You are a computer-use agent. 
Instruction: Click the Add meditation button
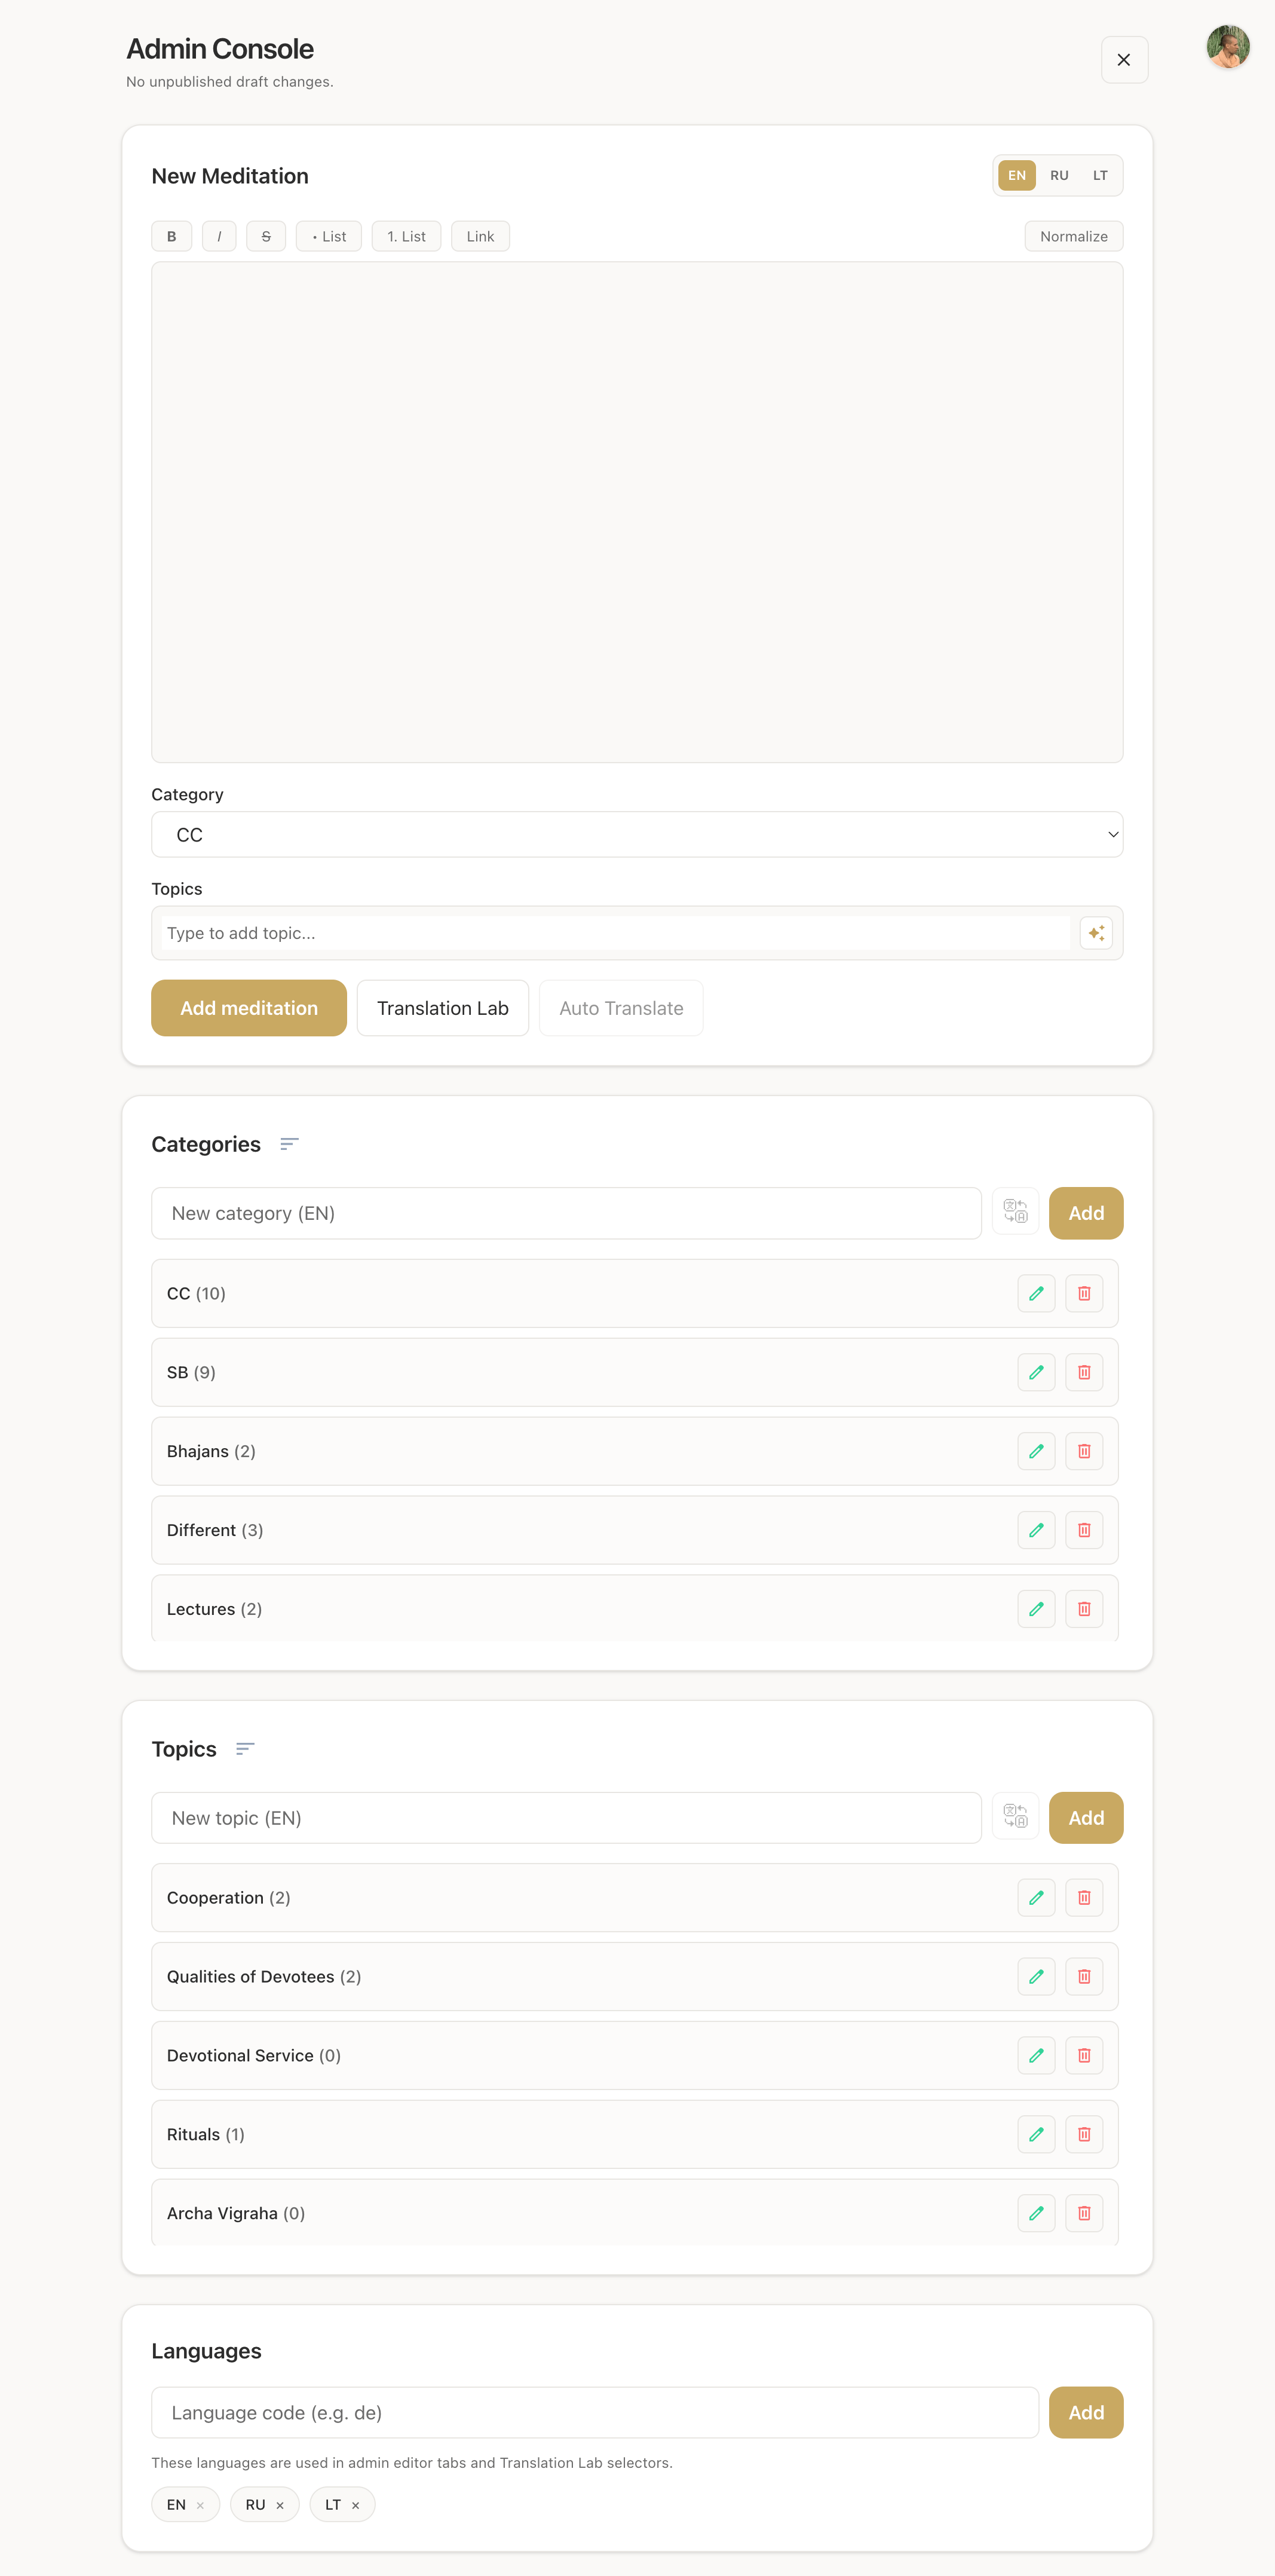click(x=249, y=1008)
